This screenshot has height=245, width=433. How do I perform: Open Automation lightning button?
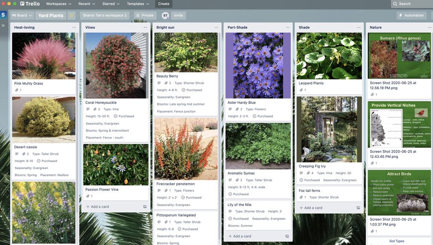[411, 16]
